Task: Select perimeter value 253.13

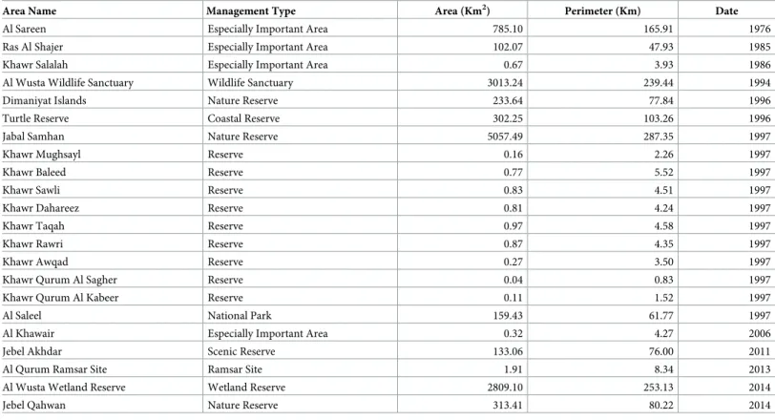Action: [x=659, y=387]
